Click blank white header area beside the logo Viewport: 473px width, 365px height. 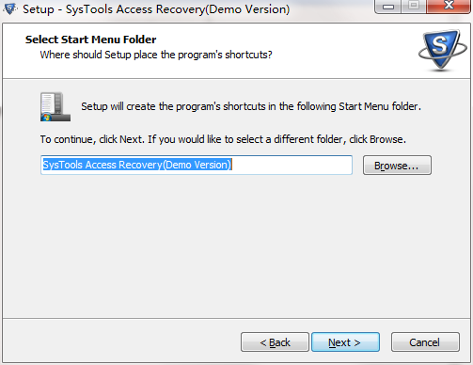pyautogui.click(x=345, y=50)
